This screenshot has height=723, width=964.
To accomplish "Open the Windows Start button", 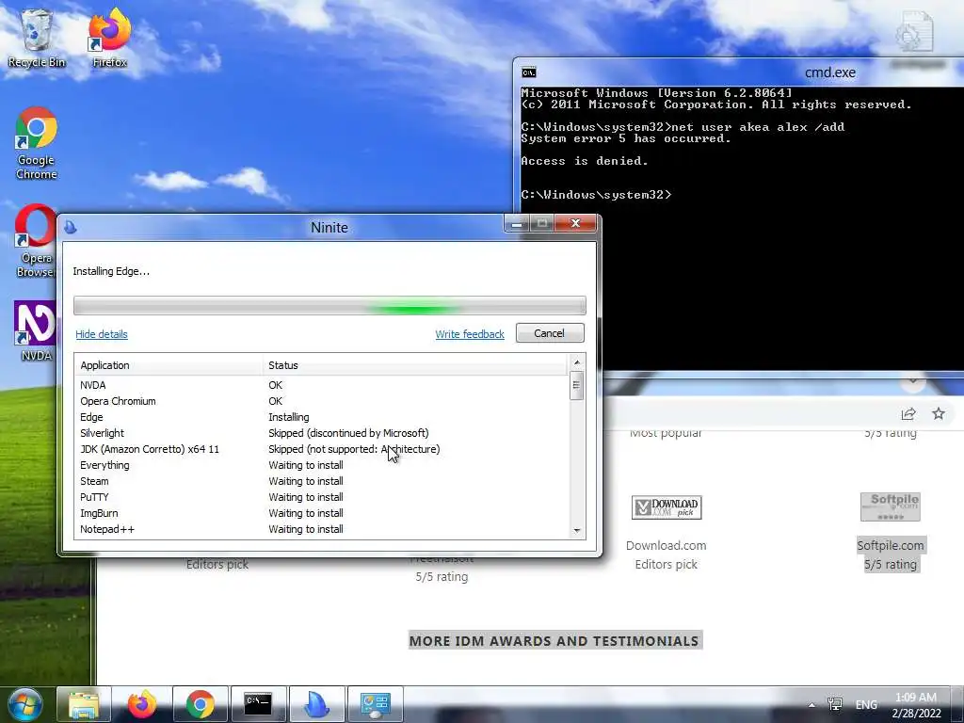I will (x=25, y=704).
